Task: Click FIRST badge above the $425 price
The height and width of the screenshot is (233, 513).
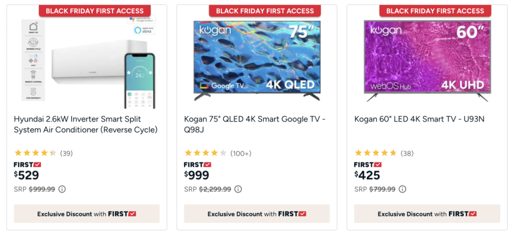Action: pyautogui.click(x=368, y=165)
